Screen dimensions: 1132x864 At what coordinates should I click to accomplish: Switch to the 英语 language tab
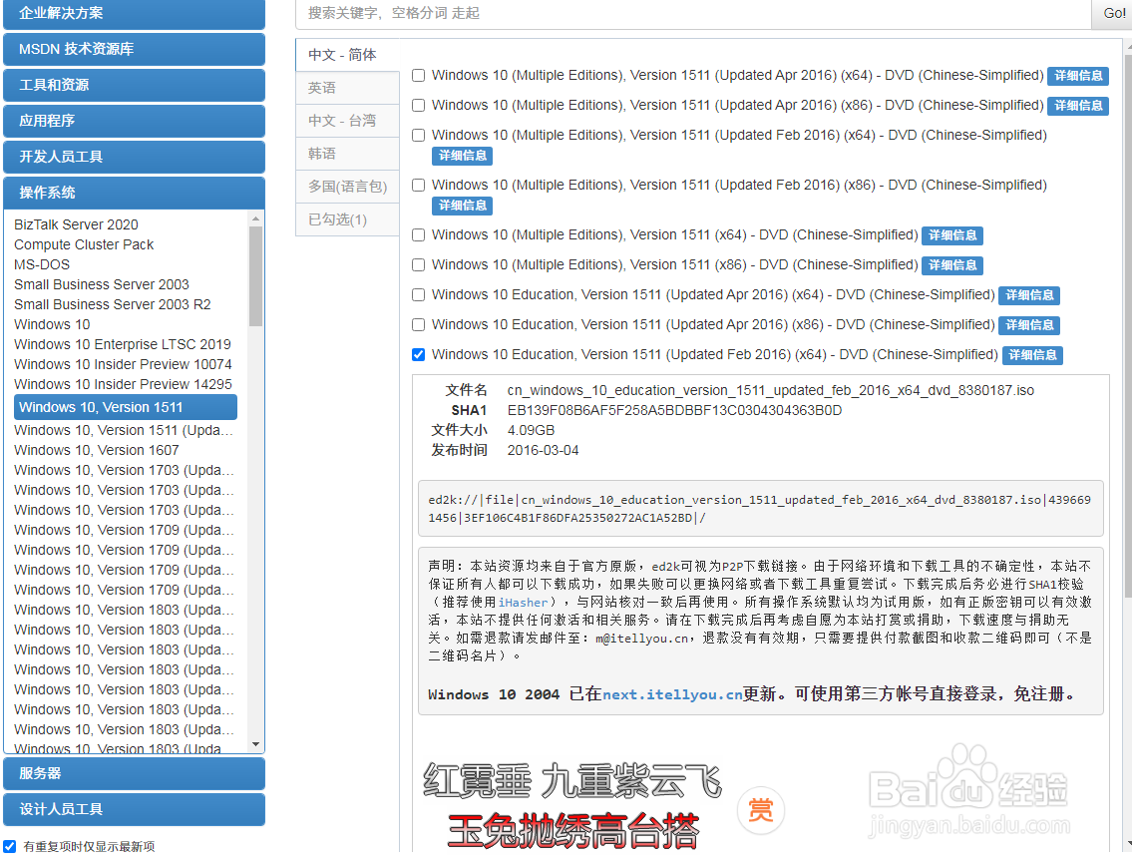point(347,88)
